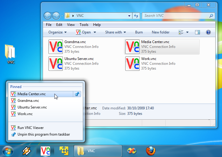
Task: Click the date modified value 30/10/2009 17:40
Action: 140,108
